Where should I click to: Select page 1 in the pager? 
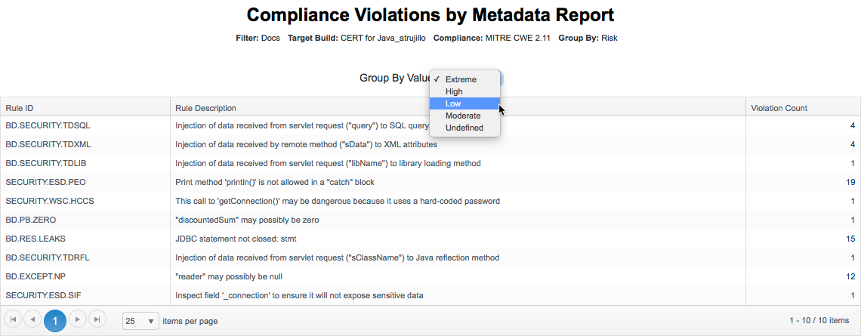[55, 321]
